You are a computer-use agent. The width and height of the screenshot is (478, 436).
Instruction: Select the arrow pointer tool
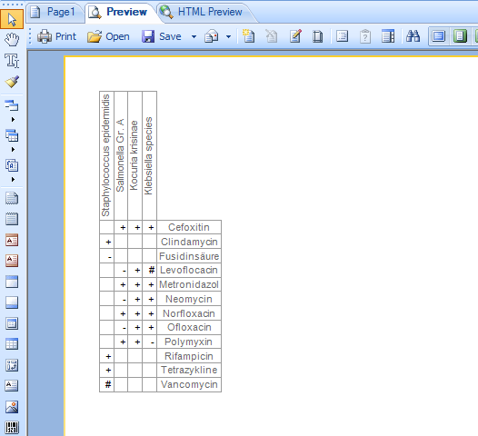12,19
